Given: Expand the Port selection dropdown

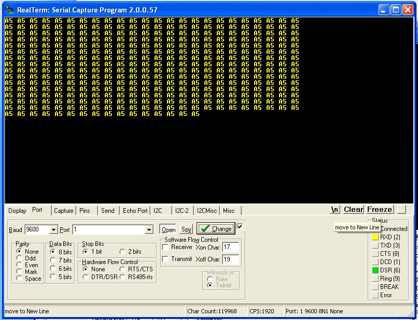Looking at the screenshot, I should coord(149,230).
